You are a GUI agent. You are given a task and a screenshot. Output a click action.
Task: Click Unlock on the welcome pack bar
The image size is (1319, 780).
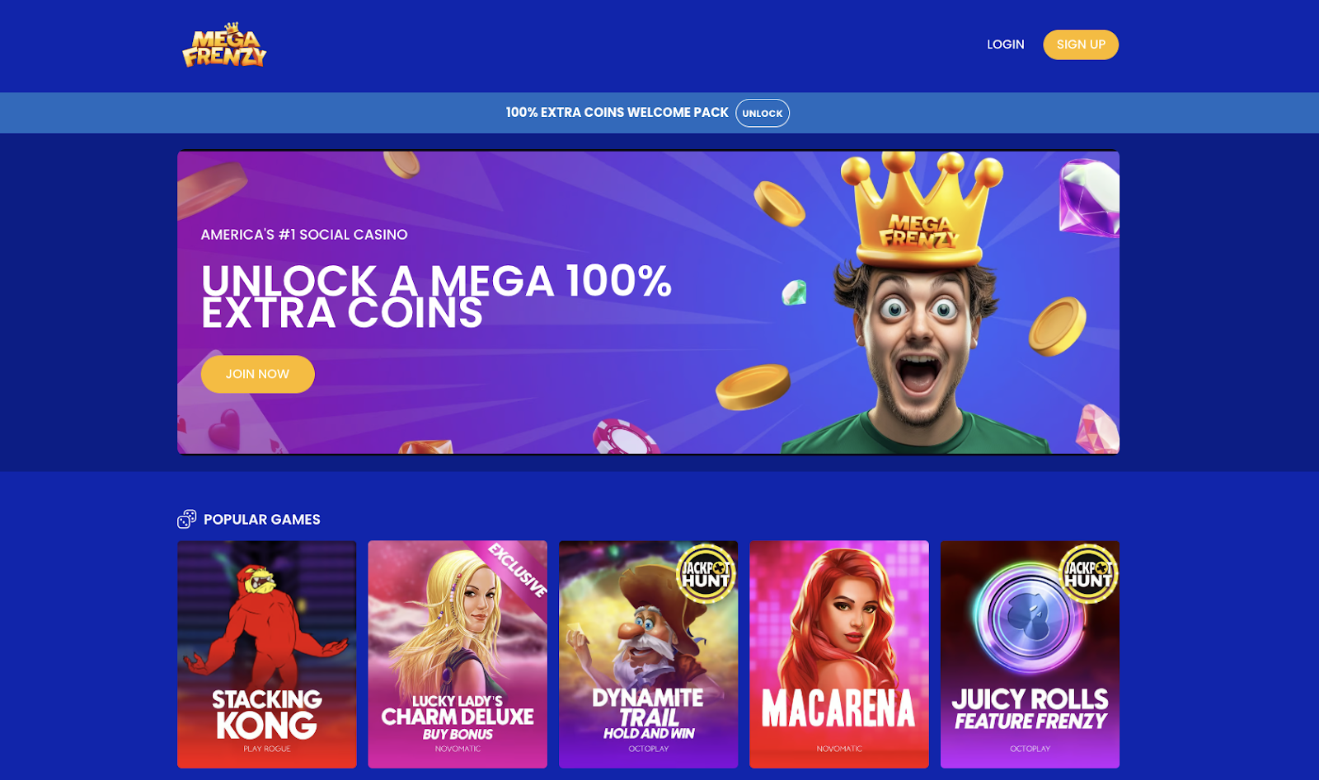click(763, 113)
